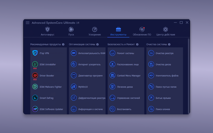Select the Инструменты tab
Screen dimensions: 213x133
pos(118,31)
